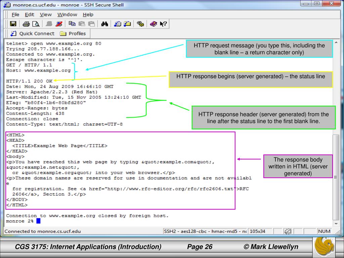The width and height of the screenshot is (344, 258).
Task: Open the File menu
Action: [15, 15]
